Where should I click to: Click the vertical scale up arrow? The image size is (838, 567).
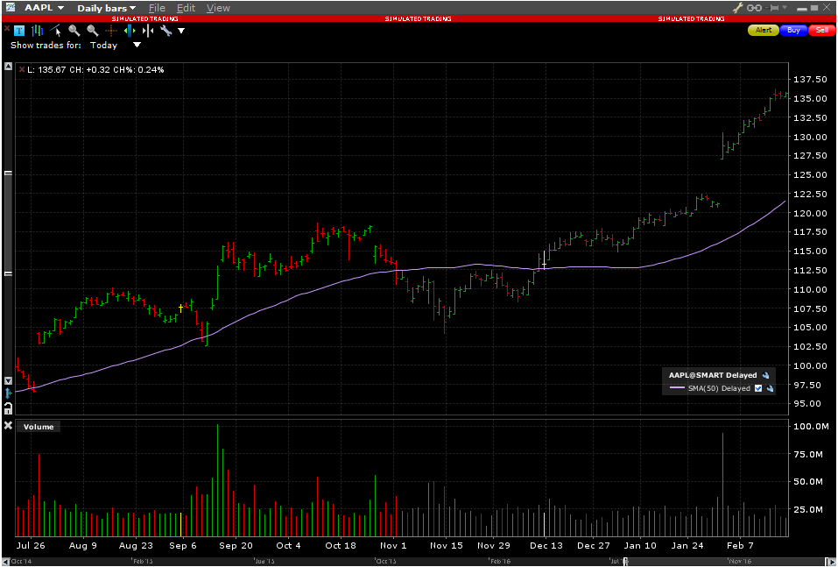(8, 67)
